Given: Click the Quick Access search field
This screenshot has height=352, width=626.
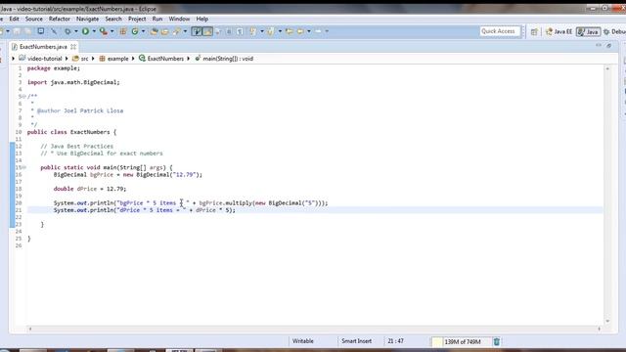Looking at the screenshot, I should [x=500, y=31].
